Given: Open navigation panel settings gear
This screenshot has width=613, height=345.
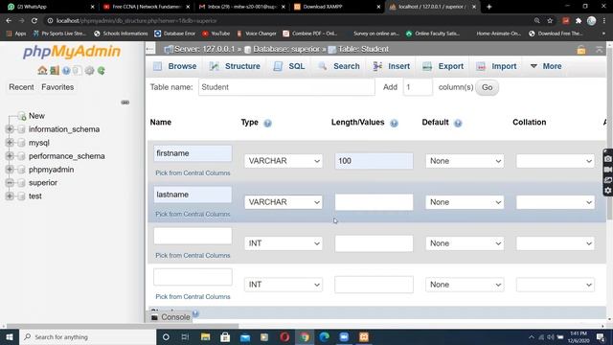Looking at the screenshot, I should (89, 70).
